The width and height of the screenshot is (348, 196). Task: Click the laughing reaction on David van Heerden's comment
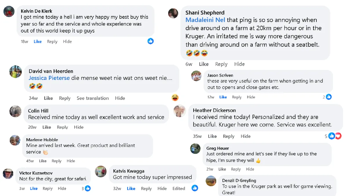(x=175, y=98)
